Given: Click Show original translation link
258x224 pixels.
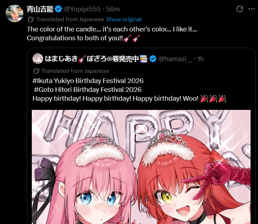Looking at the screenshot, I should coord(124,19).
